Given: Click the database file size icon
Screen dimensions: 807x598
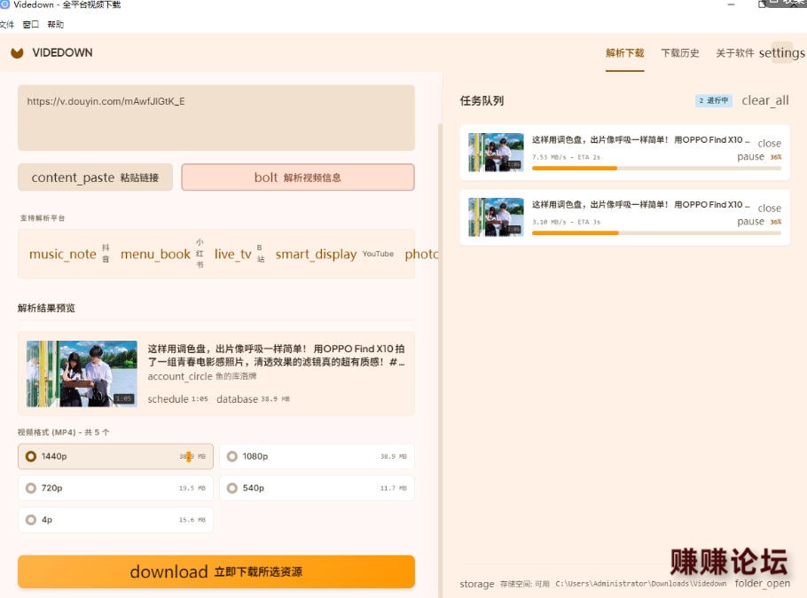Looking at the screenshot, I should pos(238,399).
